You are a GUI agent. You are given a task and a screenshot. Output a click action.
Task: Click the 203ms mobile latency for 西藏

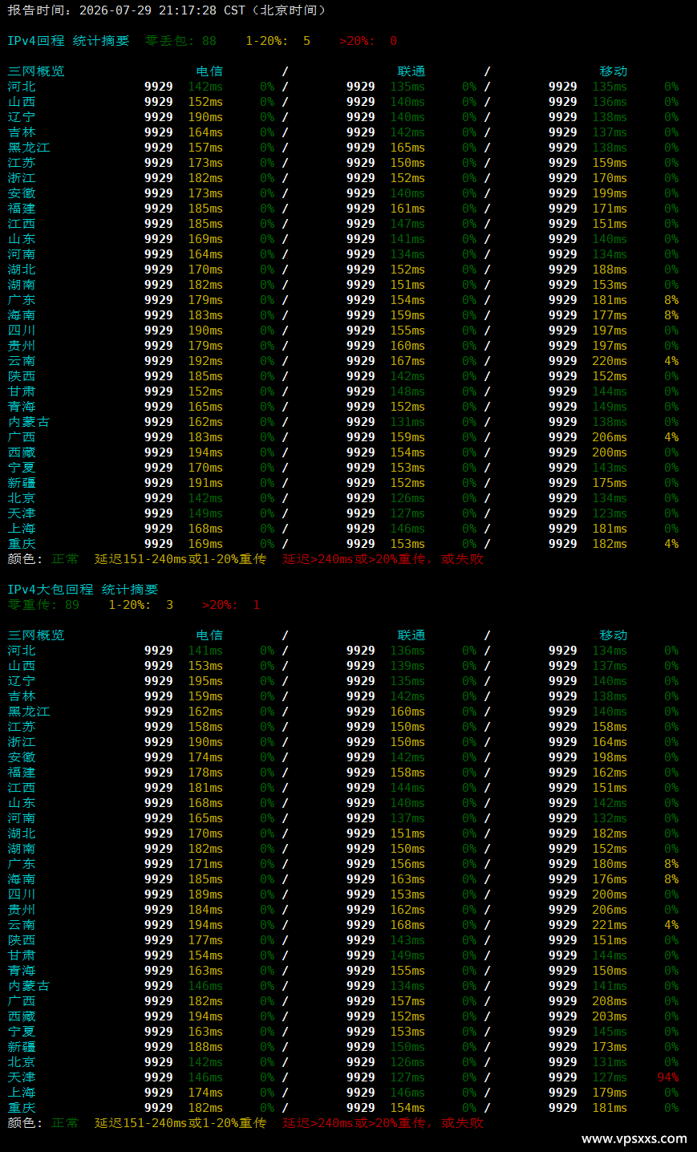coord(610,1016)
